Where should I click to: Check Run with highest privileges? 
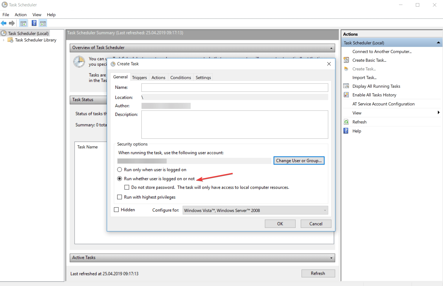[120, 197]
